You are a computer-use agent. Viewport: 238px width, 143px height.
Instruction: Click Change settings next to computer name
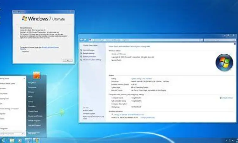pos(227,98)
